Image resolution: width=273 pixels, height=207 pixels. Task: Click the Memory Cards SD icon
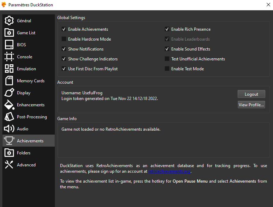(x=9, y=81)
